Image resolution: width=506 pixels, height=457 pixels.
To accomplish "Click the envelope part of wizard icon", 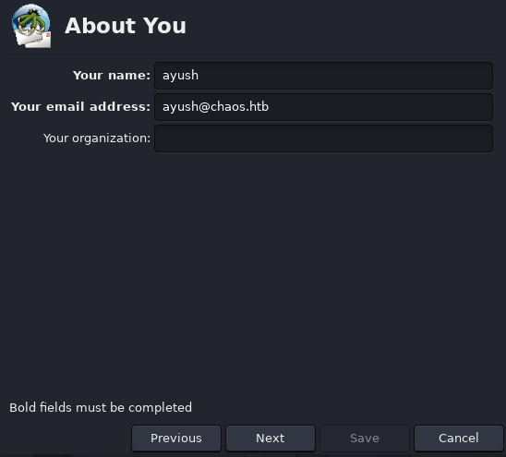I will (34, 39).
